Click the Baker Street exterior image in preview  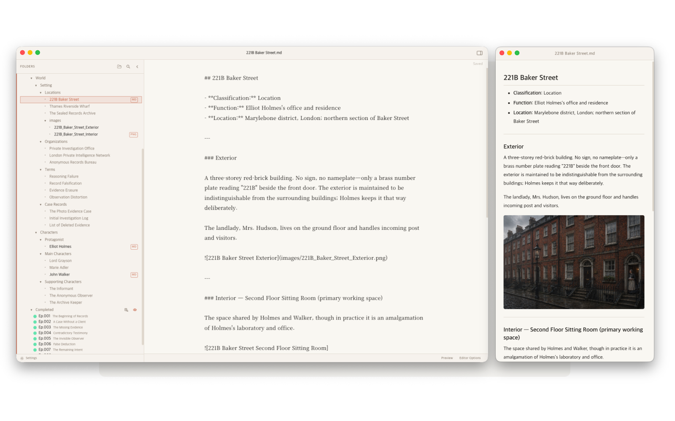tap(574, 262)
